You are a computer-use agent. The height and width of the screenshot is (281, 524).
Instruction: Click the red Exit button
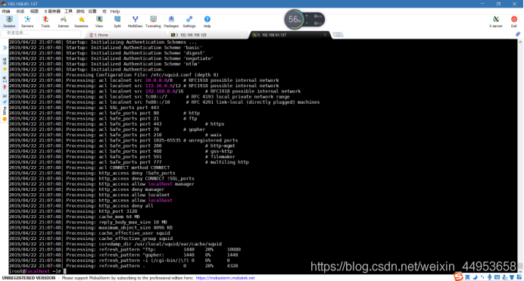[x=514, y=22]
